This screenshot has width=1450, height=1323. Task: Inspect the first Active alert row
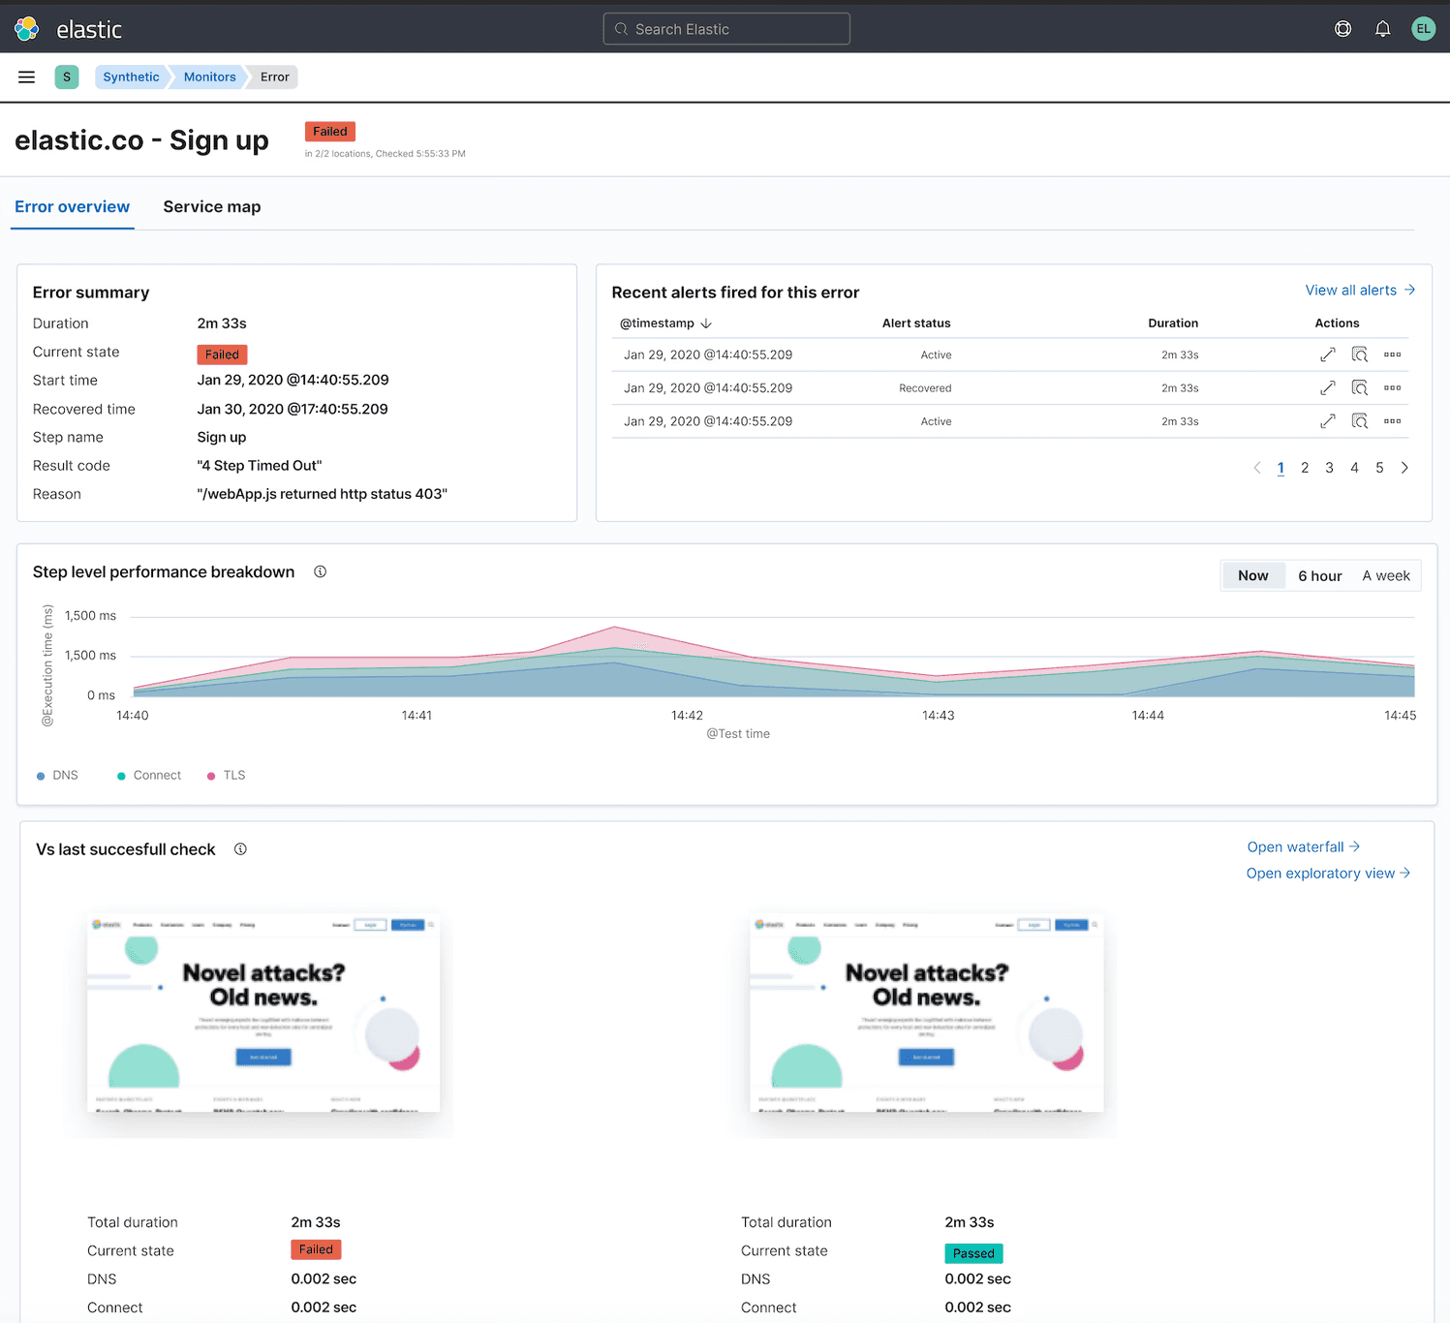(1360, 354)
